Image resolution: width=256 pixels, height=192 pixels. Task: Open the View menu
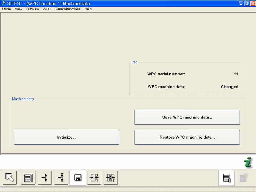coord(18,9)
